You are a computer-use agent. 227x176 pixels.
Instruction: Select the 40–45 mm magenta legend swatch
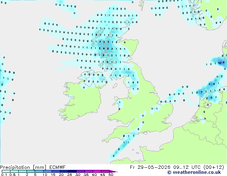[97, 171]
